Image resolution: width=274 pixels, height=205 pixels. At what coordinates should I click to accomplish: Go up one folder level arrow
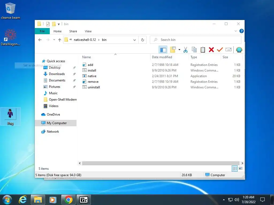(x=60, y=40)
